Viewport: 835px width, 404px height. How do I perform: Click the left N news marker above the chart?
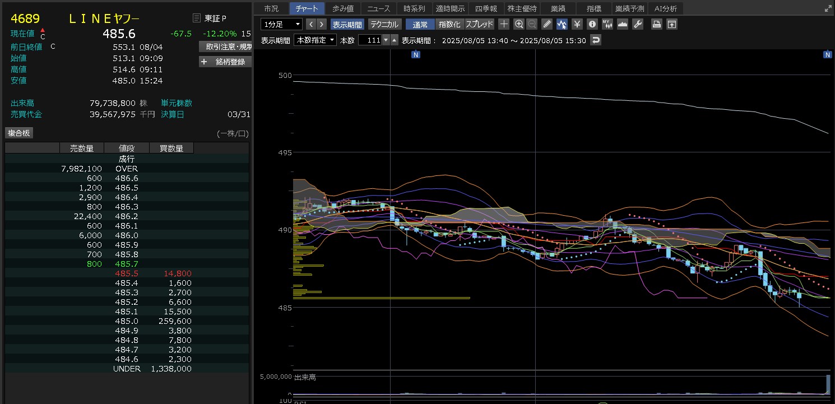click(x=416, y=54)
